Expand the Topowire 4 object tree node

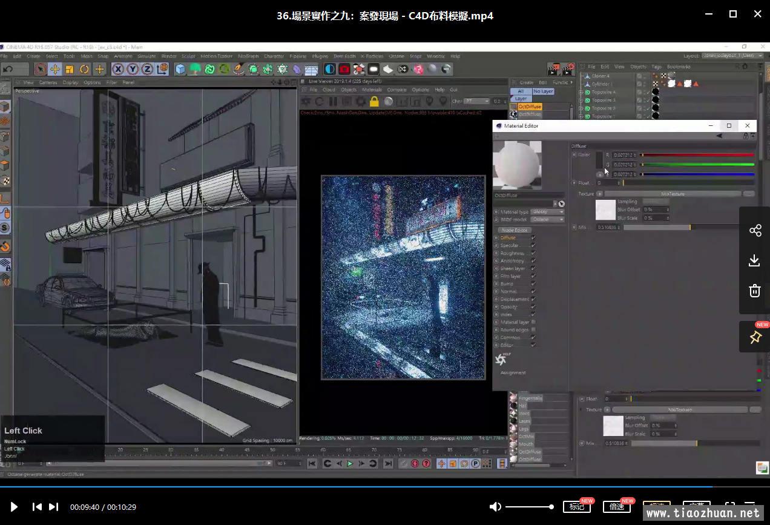click(x=581, y=92)
